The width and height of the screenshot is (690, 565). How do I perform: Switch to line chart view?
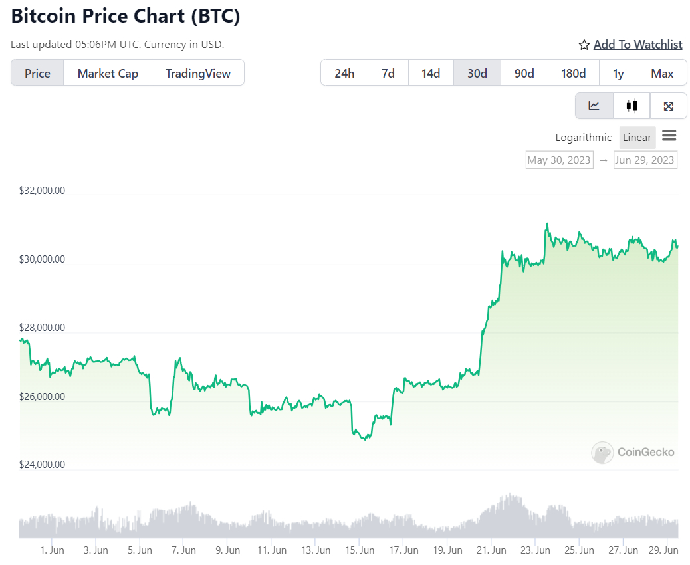pos(594,106)
